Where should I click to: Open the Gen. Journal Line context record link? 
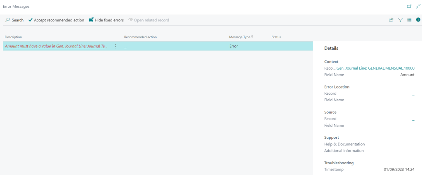coord(375,68)
